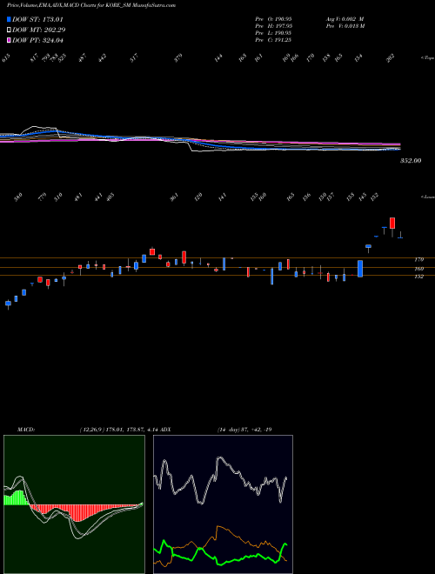Select the DOW PT: 324.04 label
Image resolution: width=435 pixels, height=574 pixels.
[x=37, y=40]
